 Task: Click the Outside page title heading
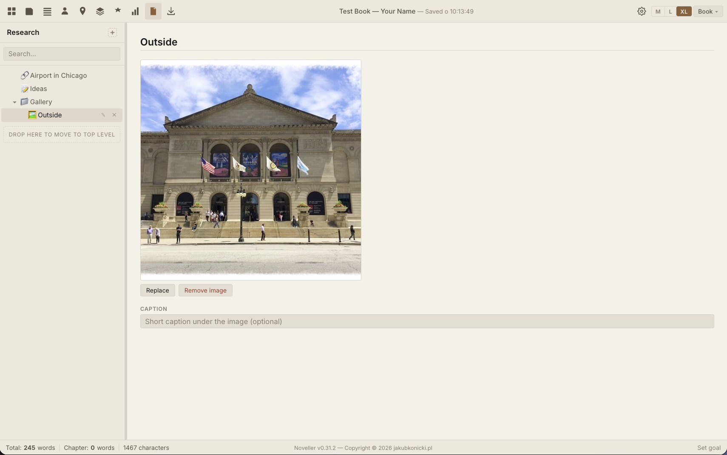(x=159, y=42)
